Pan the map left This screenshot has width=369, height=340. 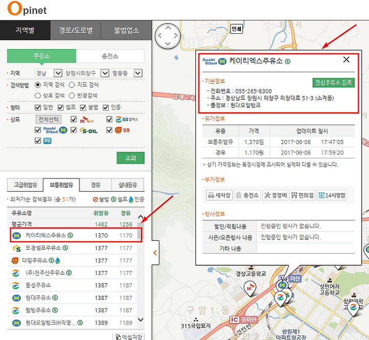click(x=159, y=36)
